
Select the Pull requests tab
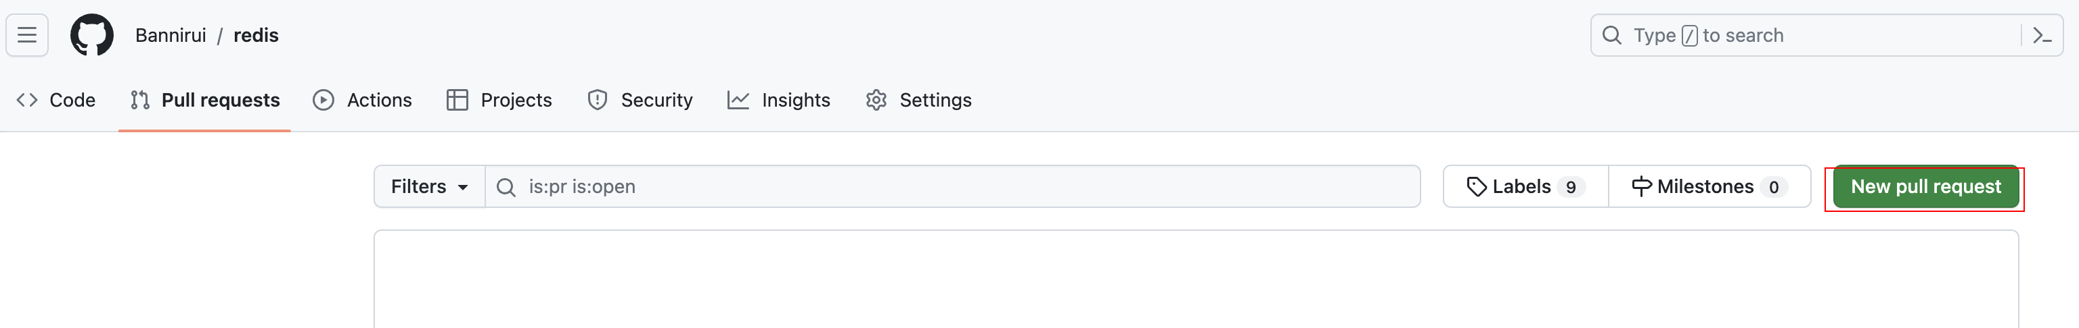coord(205,101)
